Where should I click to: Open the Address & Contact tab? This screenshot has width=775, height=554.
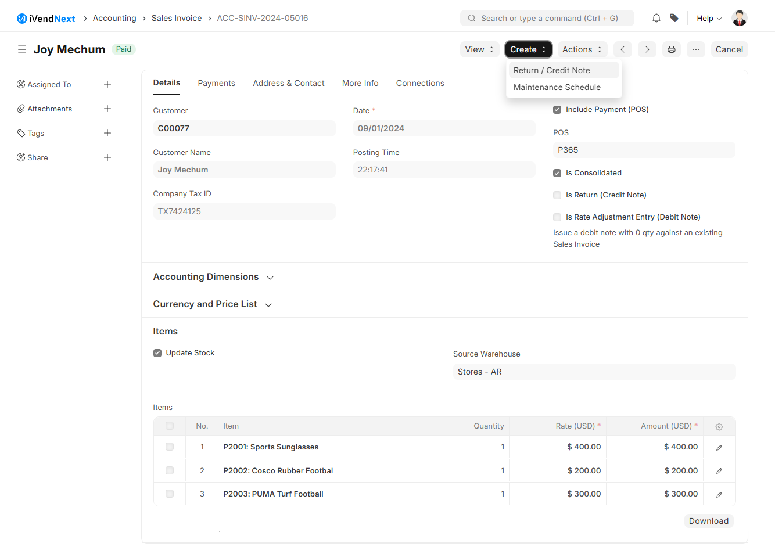289,83
